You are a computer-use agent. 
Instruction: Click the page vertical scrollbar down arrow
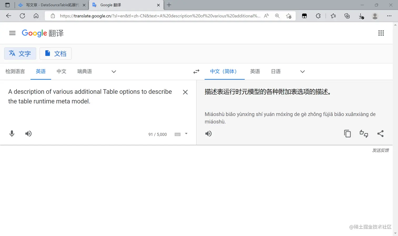point(395,233)
